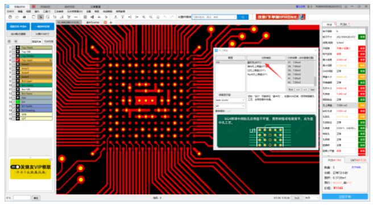Screen dimensions: 373x205
Task: Click the Top Layer orange color bar
Action: [x=36, y=60]
